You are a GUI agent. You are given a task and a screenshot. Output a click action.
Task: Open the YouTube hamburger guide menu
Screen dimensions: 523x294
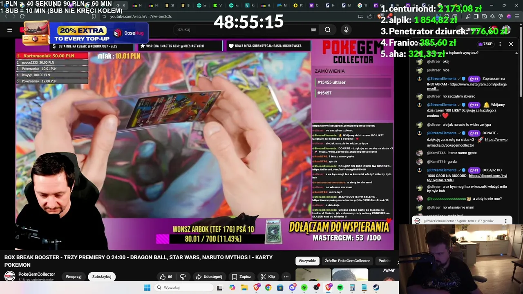coord(10,29)
